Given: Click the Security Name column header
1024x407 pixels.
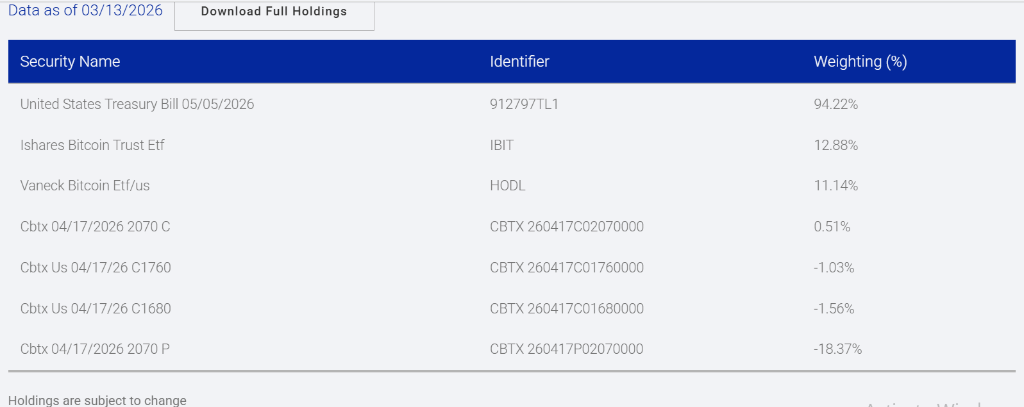Looking at the screenshot, I should point(70,62).
